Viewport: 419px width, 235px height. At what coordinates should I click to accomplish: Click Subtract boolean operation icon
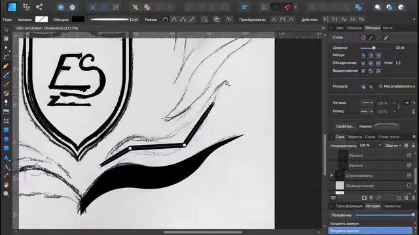390,7
